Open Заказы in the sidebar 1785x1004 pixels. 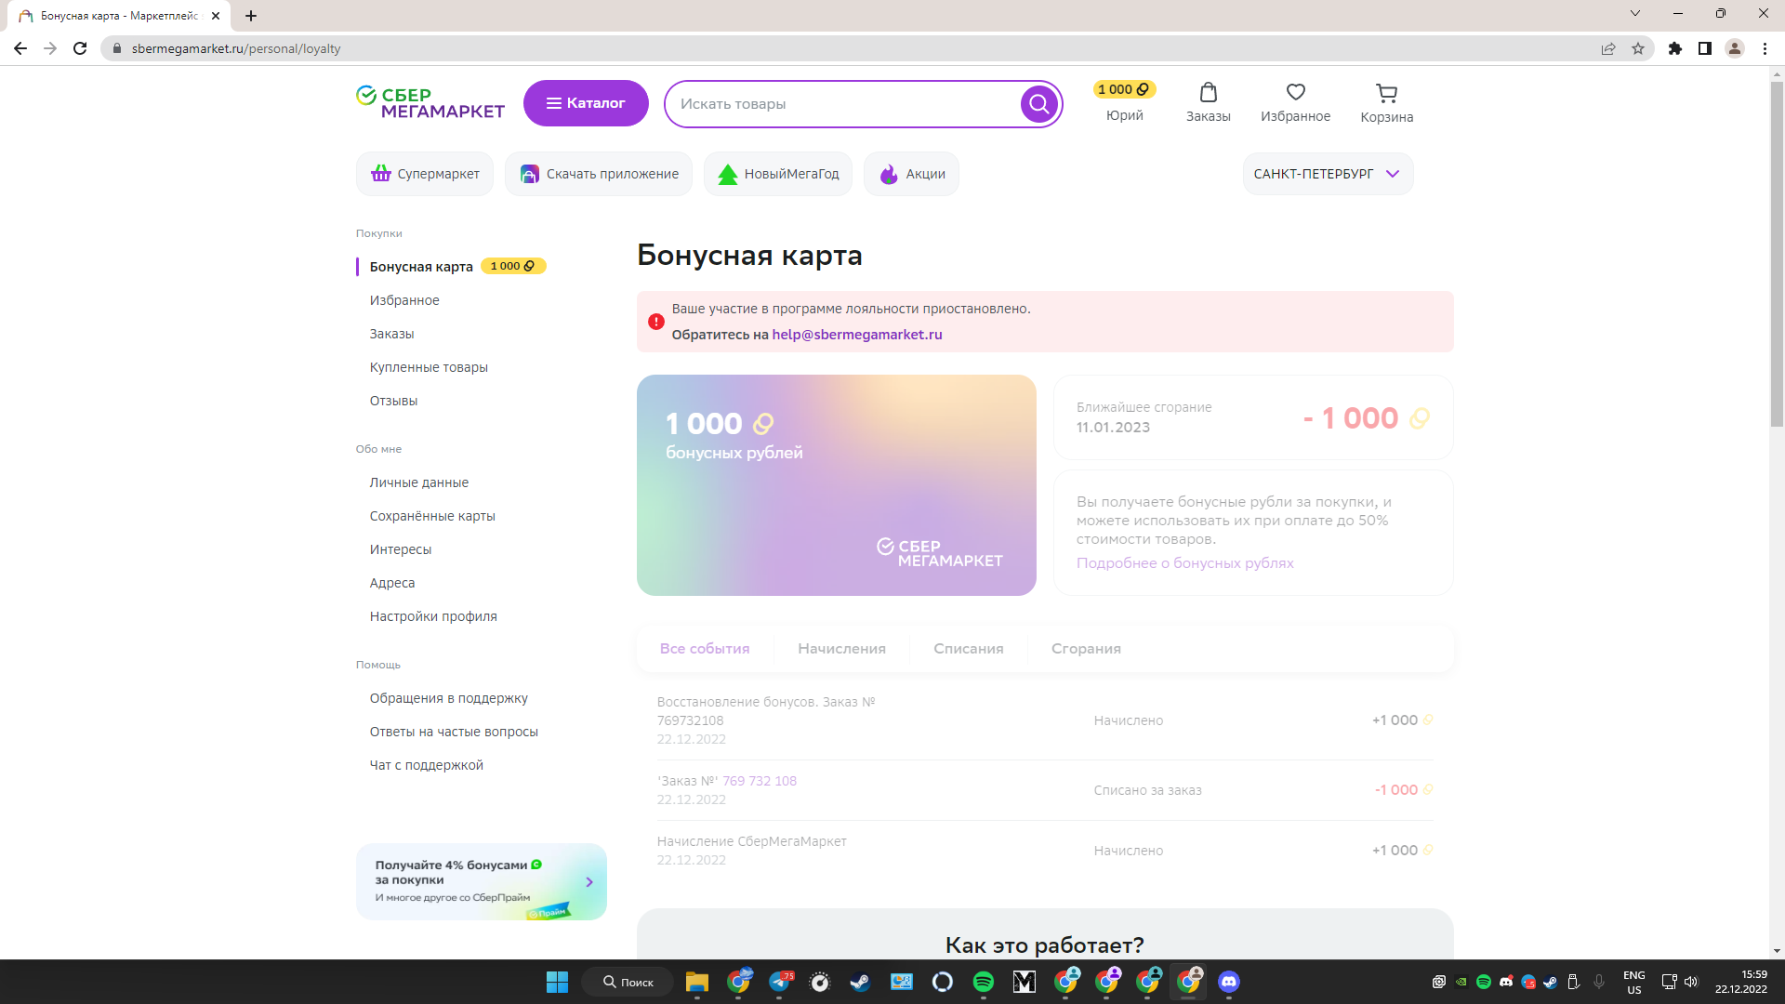391,334
